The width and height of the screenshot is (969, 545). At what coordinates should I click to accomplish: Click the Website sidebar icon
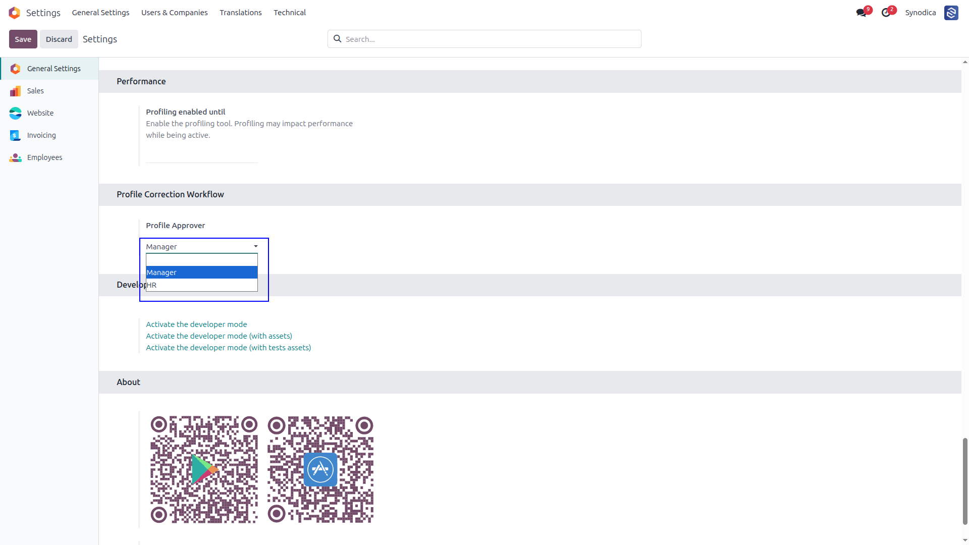(x=15, y=113)
